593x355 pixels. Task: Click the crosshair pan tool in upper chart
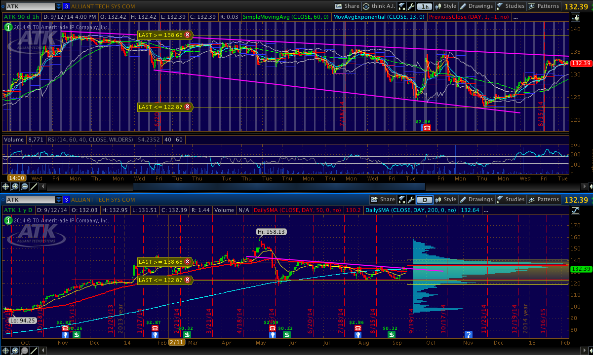5,186
